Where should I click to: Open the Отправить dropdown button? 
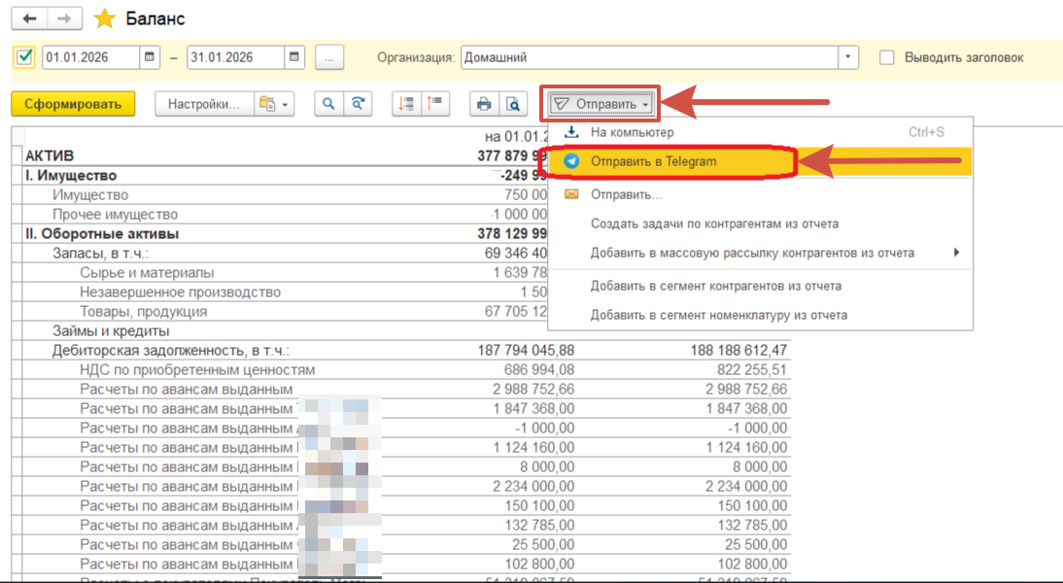[600, 104]
